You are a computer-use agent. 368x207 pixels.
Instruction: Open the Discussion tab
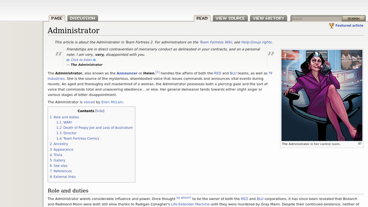coord(83,18)
